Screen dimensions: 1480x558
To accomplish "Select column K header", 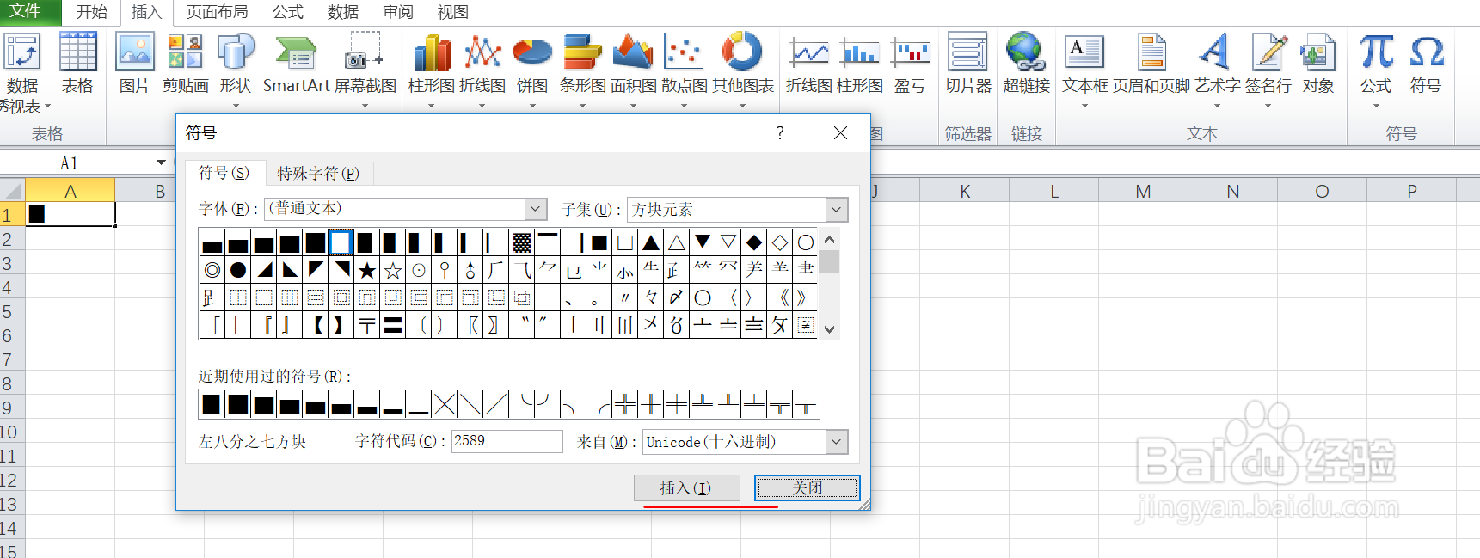I will (x=965, y=191).
